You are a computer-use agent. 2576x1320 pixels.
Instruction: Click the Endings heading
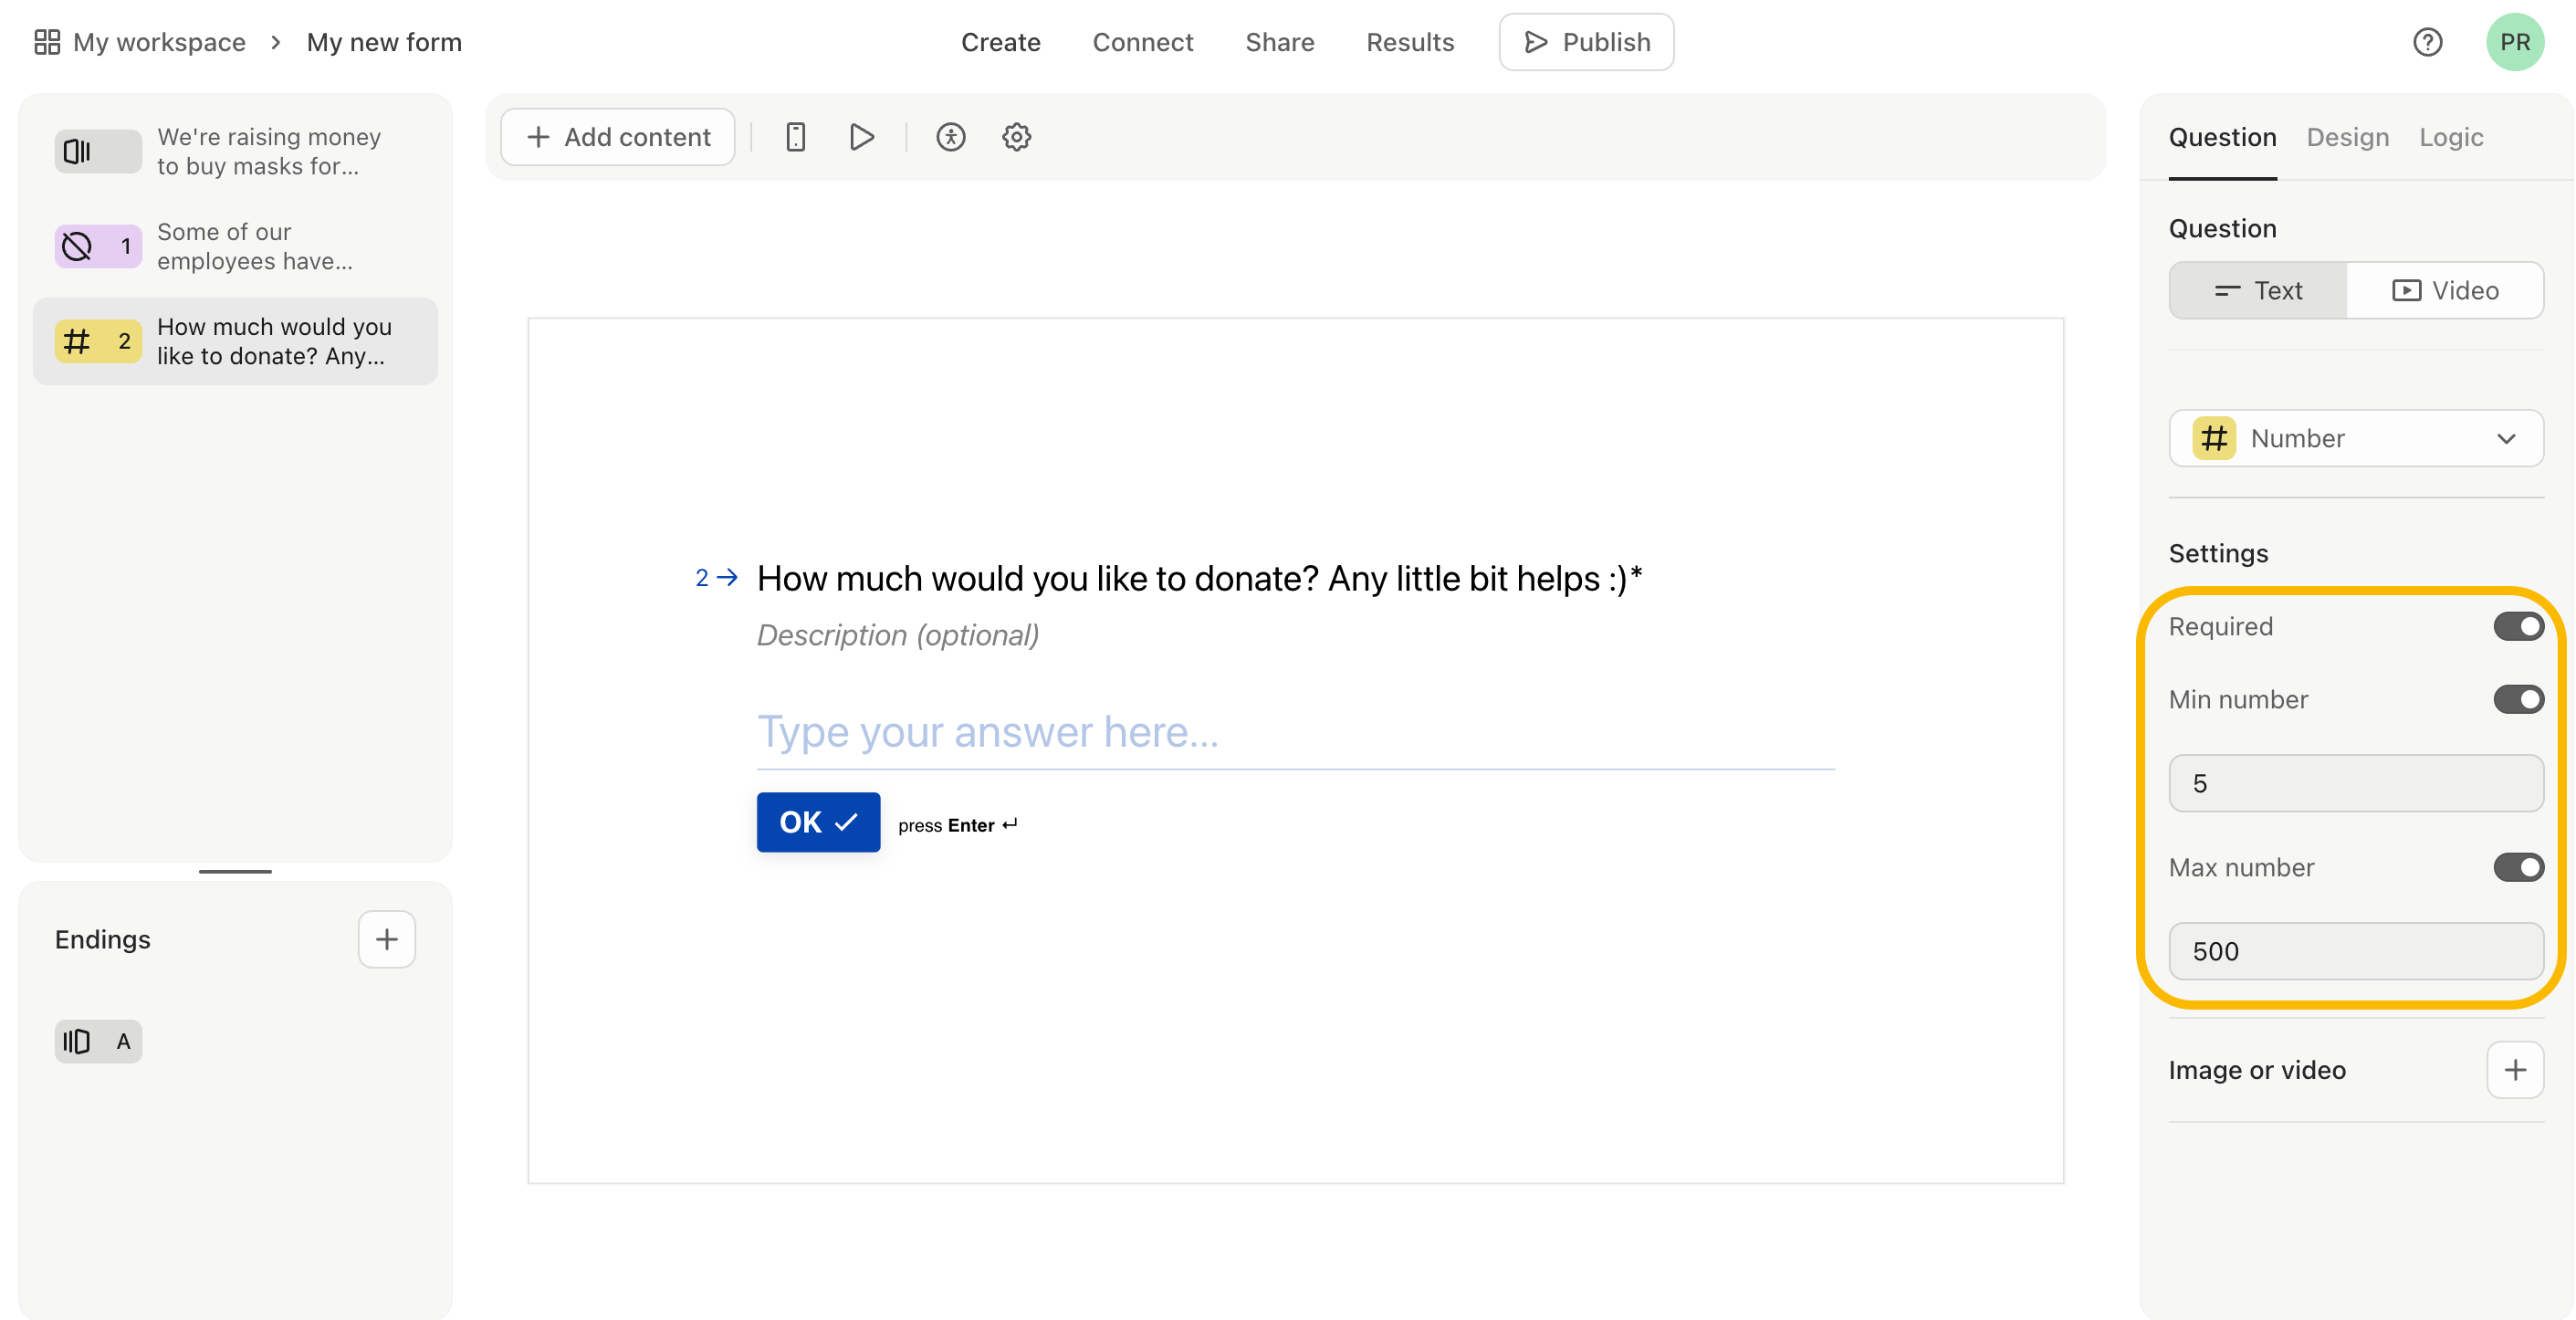103,939
